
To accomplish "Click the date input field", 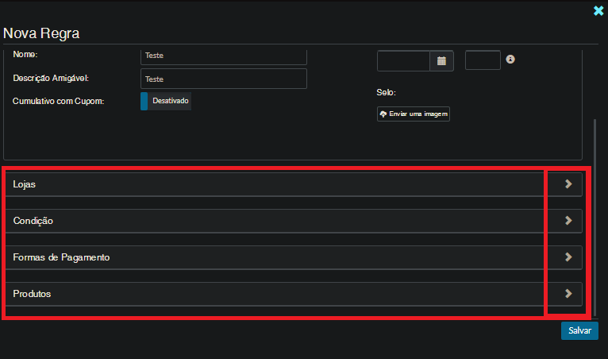I will click(403, 61).
